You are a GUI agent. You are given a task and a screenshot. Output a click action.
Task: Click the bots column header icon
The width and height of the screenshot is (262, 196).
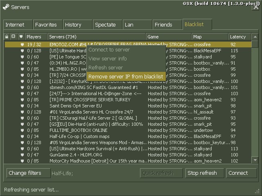click(14, 36)
